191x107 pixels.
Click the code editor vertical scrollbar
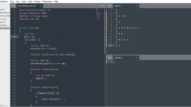[x=105, y=31]
